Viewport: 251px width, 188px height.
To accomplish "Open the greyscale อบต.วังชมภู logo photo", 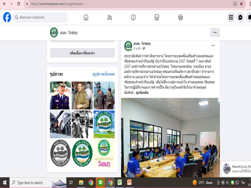I will (60, 153).
